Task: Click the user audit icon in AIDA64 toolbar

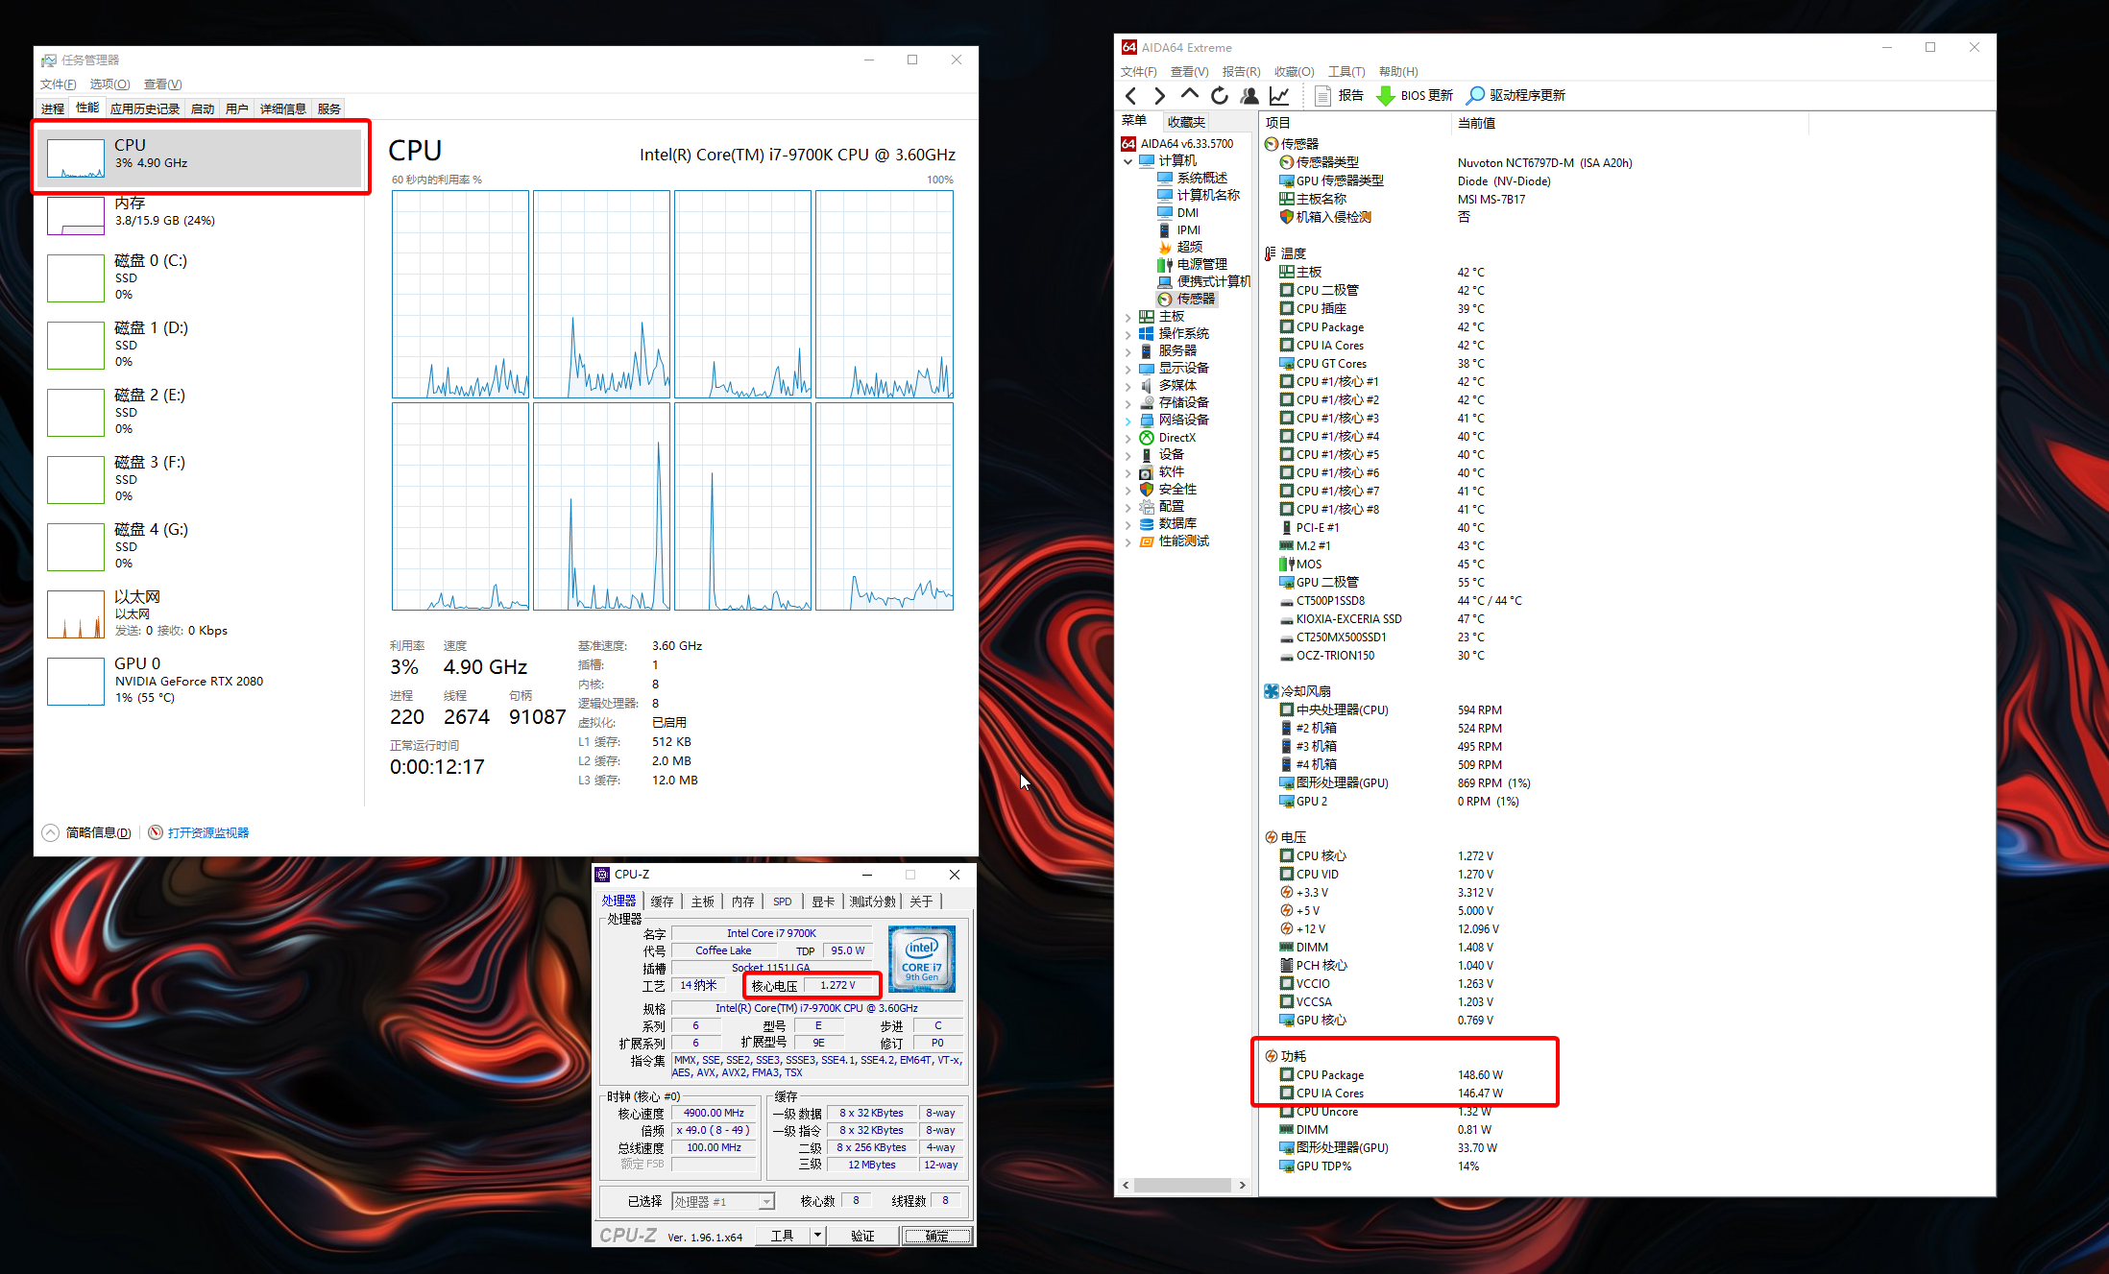Action: pos(1249,95)
